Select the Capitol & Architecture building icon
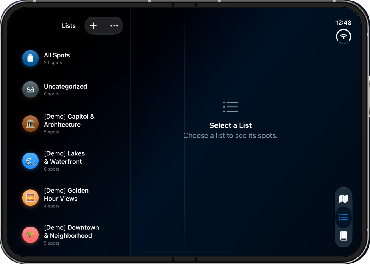 30,124
